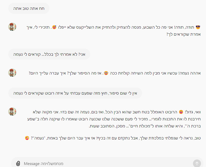Screen dimensions: 206x167
Task: Click the sunglasses emoji before 'תודה, תודה!'
Action: pos(198,27)
